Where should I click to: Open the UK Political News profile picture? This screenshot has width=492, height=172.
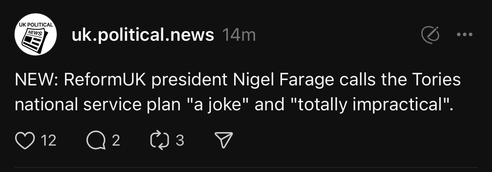(x=34, y=36)
